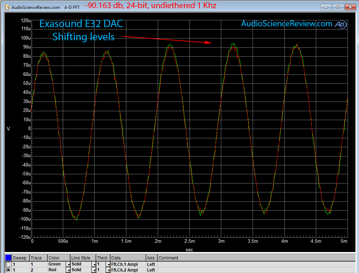Click the Sweep column header

click(x=21, y=258)
